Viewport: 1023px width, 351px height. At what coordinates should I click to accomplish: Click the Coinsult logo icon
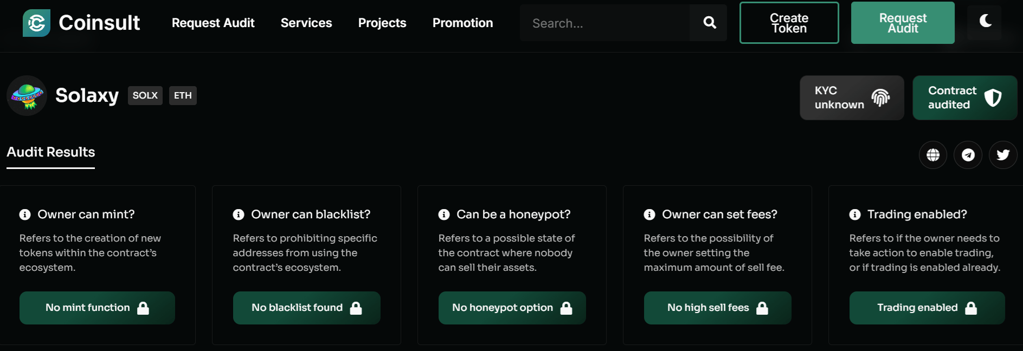(x=36, y=23)
